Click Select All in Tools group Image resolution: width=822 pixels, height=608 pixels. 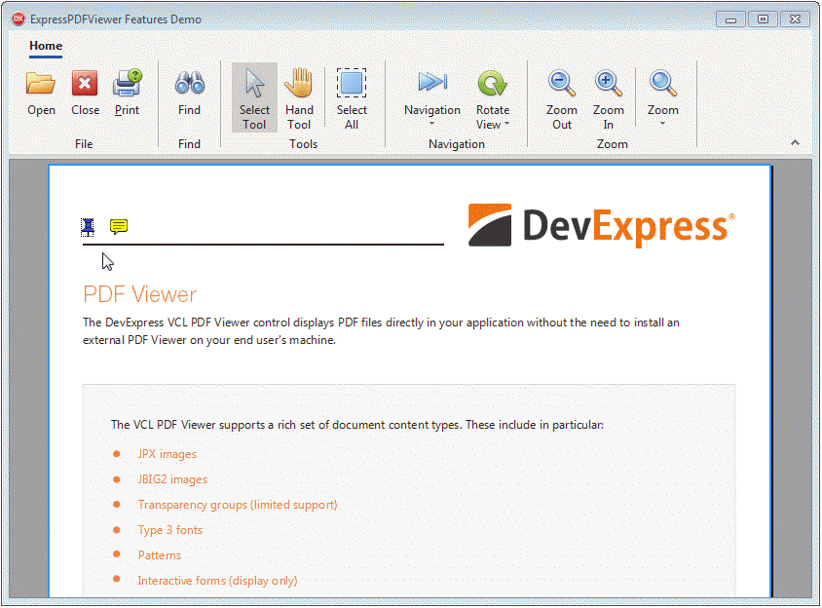click(352, 97)
